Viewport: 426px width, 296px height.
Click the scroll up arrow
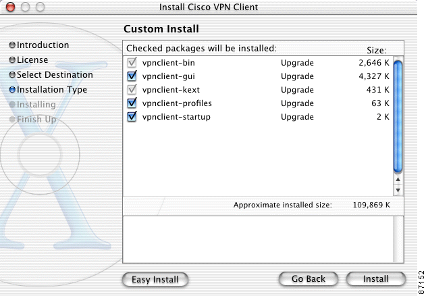[398, 180]
